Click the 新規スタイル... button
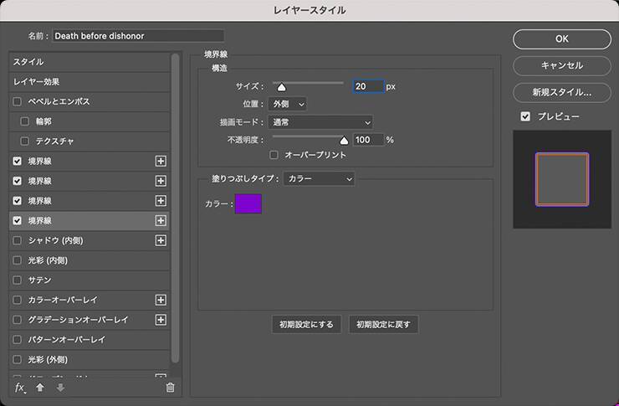 [x=561, y=92]
